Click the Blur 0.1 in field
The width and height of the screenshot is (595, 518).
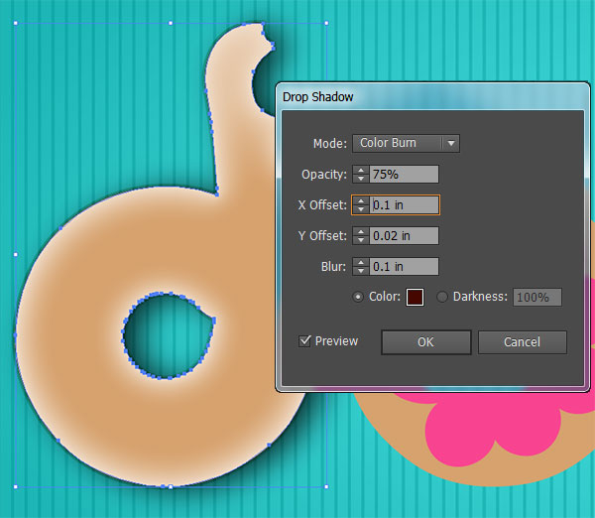point(405,267)
